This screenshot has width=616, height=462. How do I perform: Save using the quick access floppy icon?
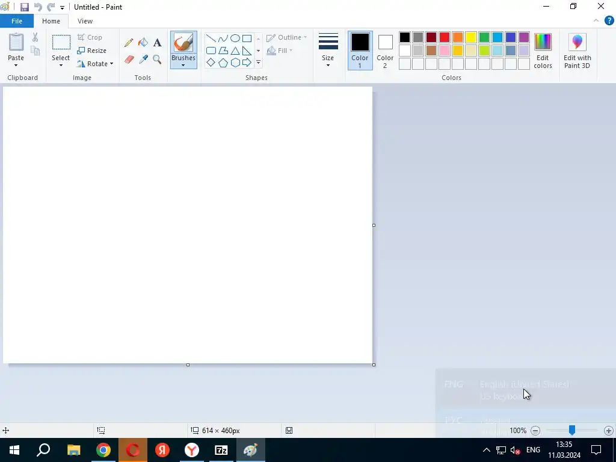tap(25, 7)
